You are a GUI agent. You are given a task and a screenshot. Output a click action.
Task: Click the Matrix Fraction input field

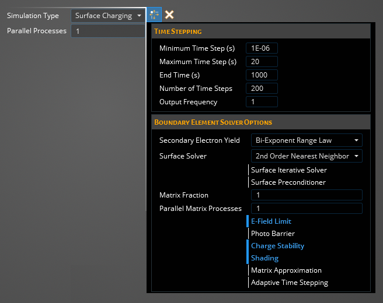[307, 195]
